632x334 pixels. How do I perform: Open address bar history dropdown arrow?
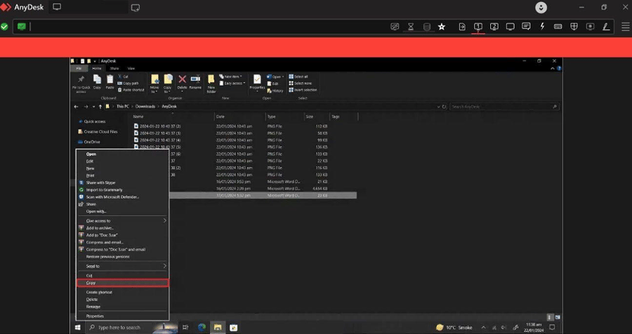point(438,107)
